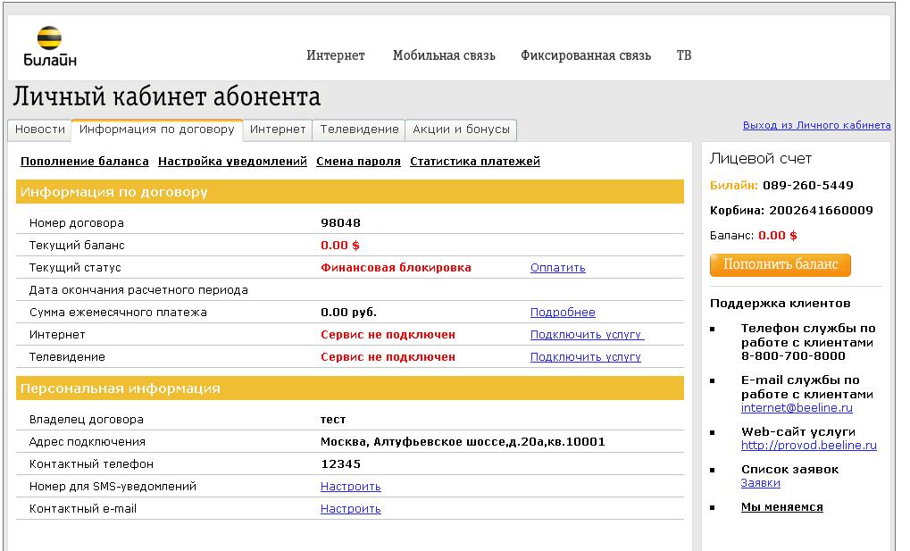Click the contact phone value 12345
Screen dimensions: 910x551
340,464
